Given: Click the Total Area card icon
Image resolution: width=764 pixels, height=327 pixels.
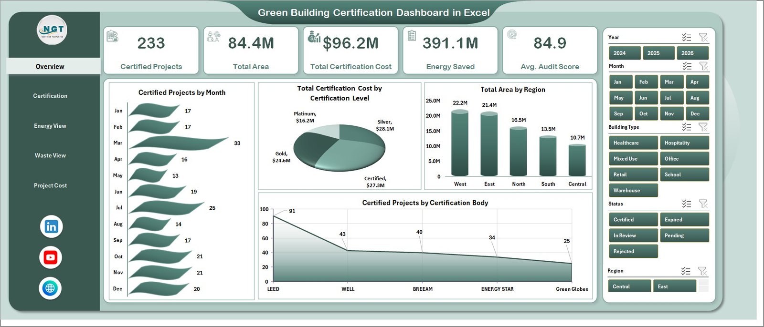Looking at the screenshot, I should tap(213, 36).
